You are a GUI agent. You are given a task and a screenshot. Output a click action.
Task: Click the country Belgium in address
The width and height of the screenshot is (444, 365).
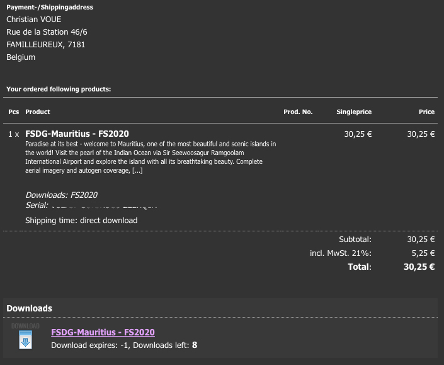[21, 57]
